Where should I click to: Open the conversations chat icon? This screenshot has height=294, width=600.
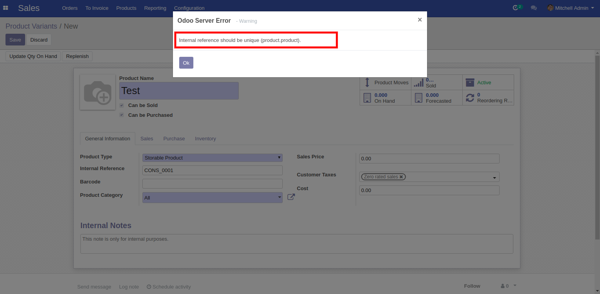tap(534, 8)
